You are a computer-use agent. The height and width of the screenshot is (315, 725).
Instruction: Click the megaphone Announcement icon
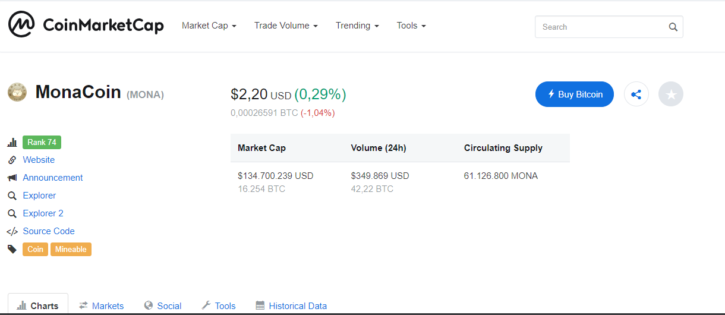pyautogui.click(x=12, y=178)
